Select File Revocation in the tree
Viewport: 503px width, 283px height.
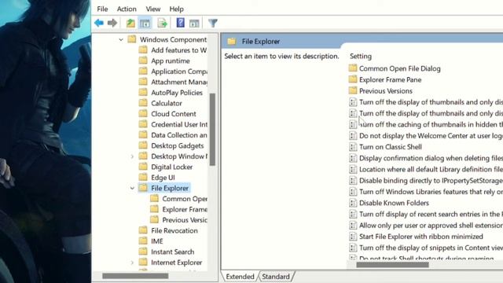(168, 230)
